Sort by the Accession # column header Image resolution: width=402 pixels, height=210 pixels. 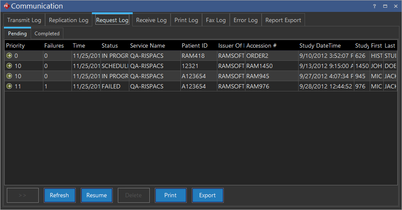(x=262, y=45)
